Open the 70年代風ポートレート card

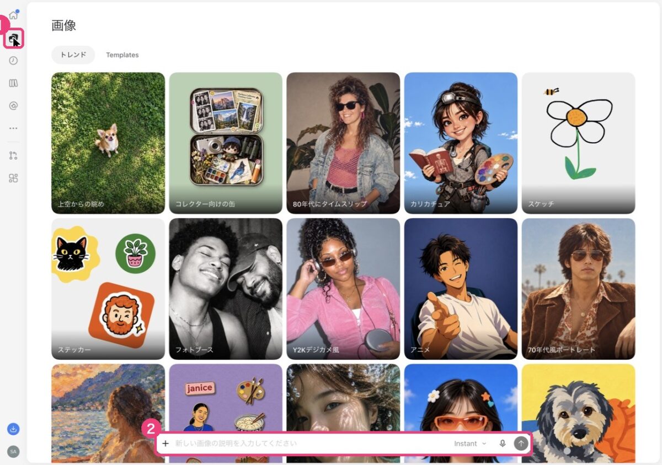point(578,289)
